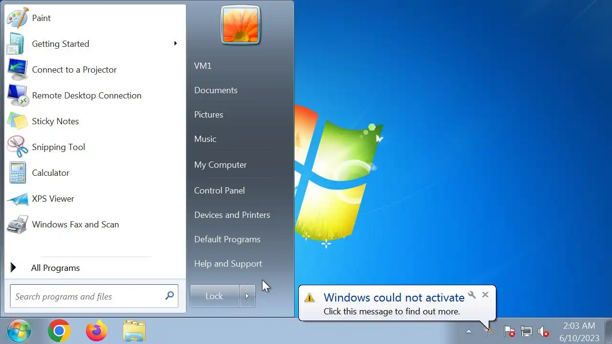Click the wrench icon in activation balloon
Image resolution: width=612 pixels, height=344 pixels.
[x=472, y=295]
